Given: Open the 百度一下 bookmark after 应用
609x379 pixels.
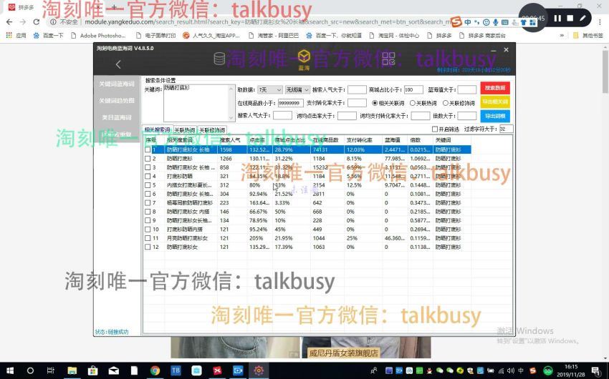Looking at the screenshot, I should pos(48,36).
